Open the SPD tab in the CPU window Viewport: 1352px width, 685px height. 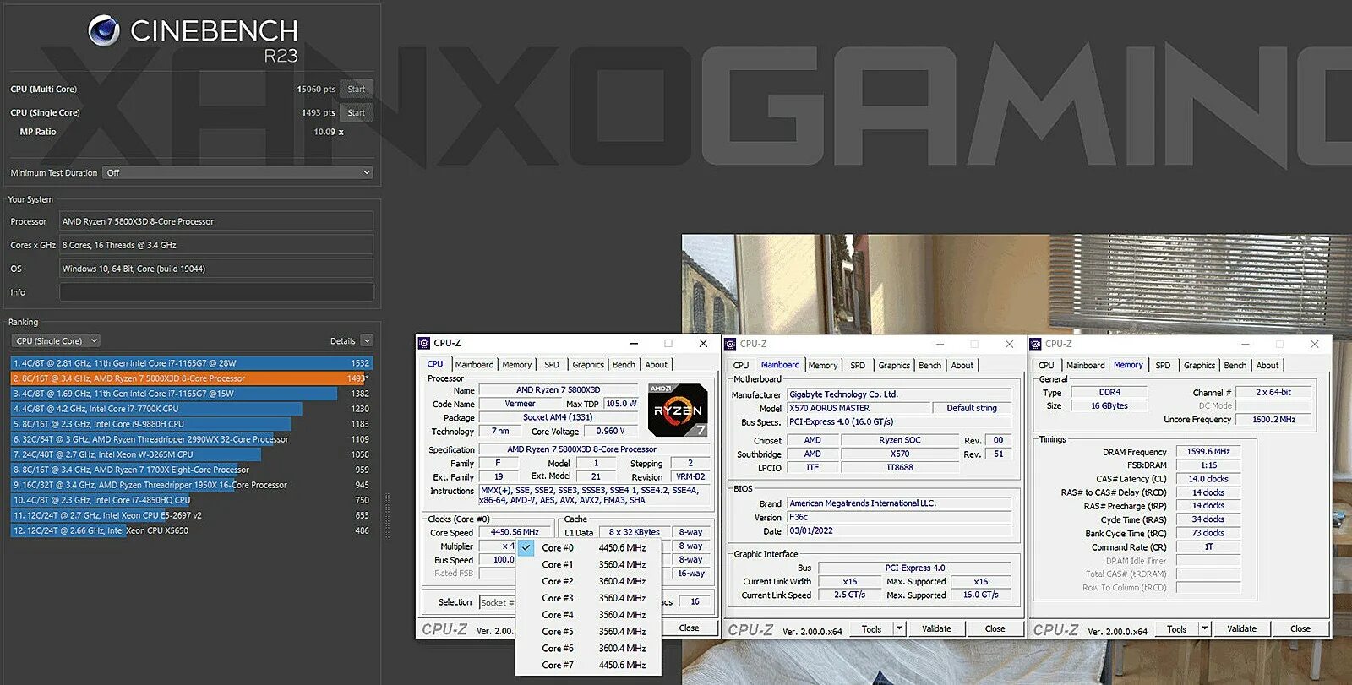pos(552,365)
